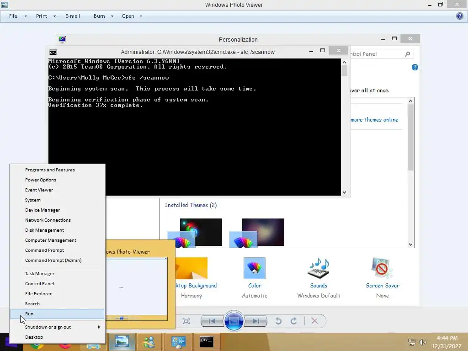This screenshot has height=351, width=468.
Task: Launch Device Manager
Action: (x=57, y=210)
